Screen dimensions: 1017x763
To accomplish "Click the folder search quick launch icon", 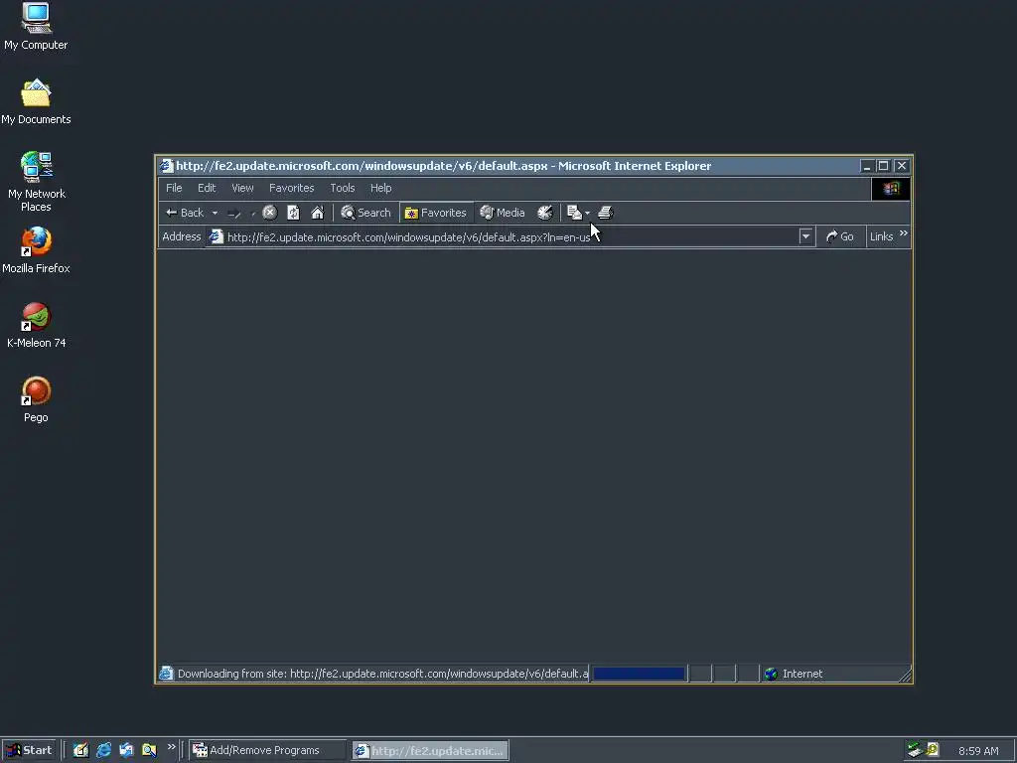I will coord(149,750).
